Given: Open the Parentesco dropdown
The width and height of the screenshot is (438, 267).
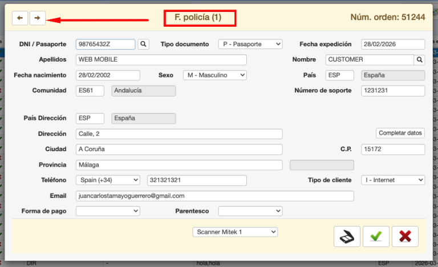Looking at the screenshot, I should click(x=250, y=211).
